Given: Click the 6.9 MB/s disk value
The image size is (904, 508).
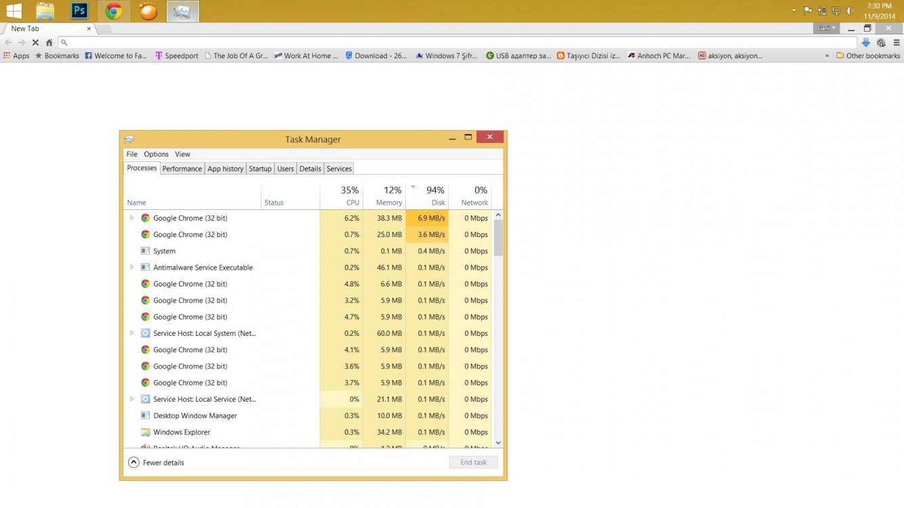Looking at the screenshot, I should tap(431, 218).
